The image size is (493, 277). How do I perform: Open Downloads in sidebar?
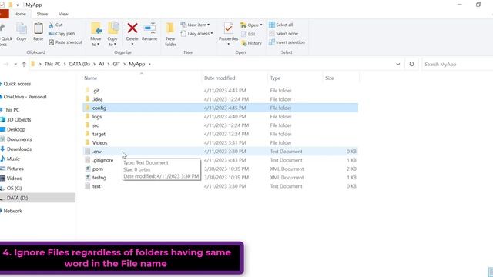[18, 149]
